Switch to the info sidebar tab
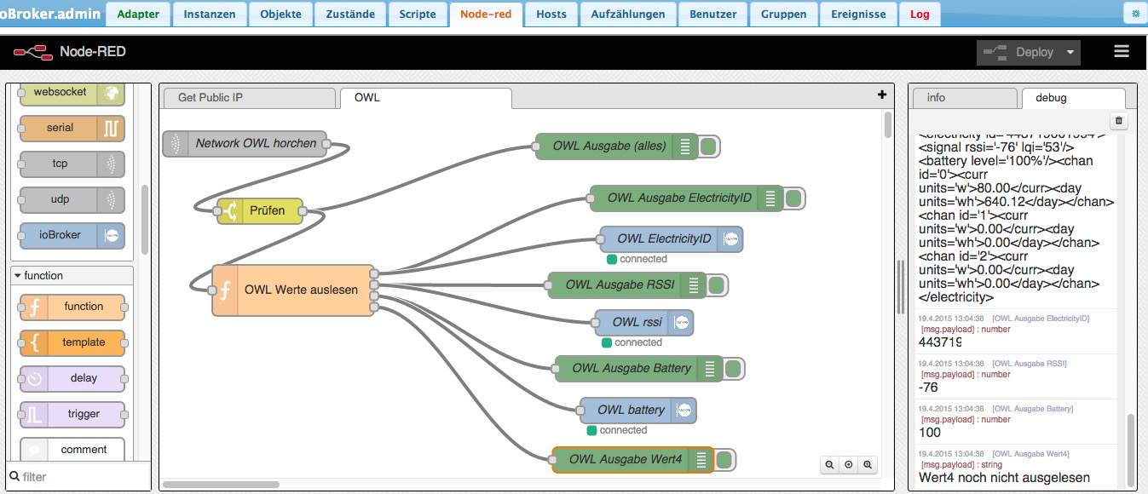The height and width of the screenshot is (494, 1148). point(965,98)
